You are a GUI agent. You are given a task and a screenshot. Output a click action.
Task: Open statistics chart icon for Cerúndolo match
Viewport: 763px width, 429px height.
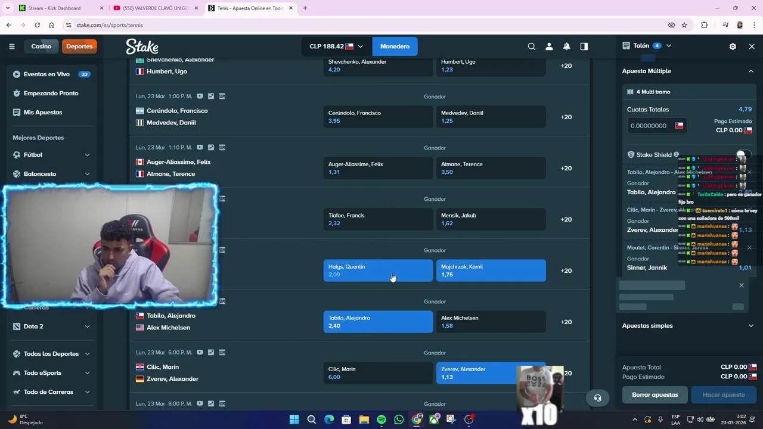coord(210,96)
